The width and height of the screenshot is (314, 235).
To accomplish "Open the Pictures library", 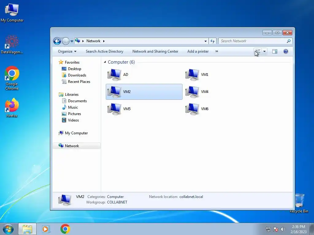I will 74,114.
